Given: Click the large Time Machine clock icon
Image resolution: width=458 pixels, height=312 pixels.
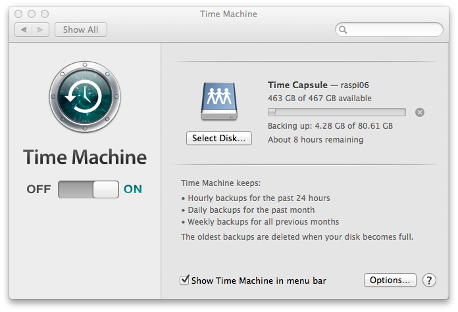Looking at the screenshot, I should (85, 97).
